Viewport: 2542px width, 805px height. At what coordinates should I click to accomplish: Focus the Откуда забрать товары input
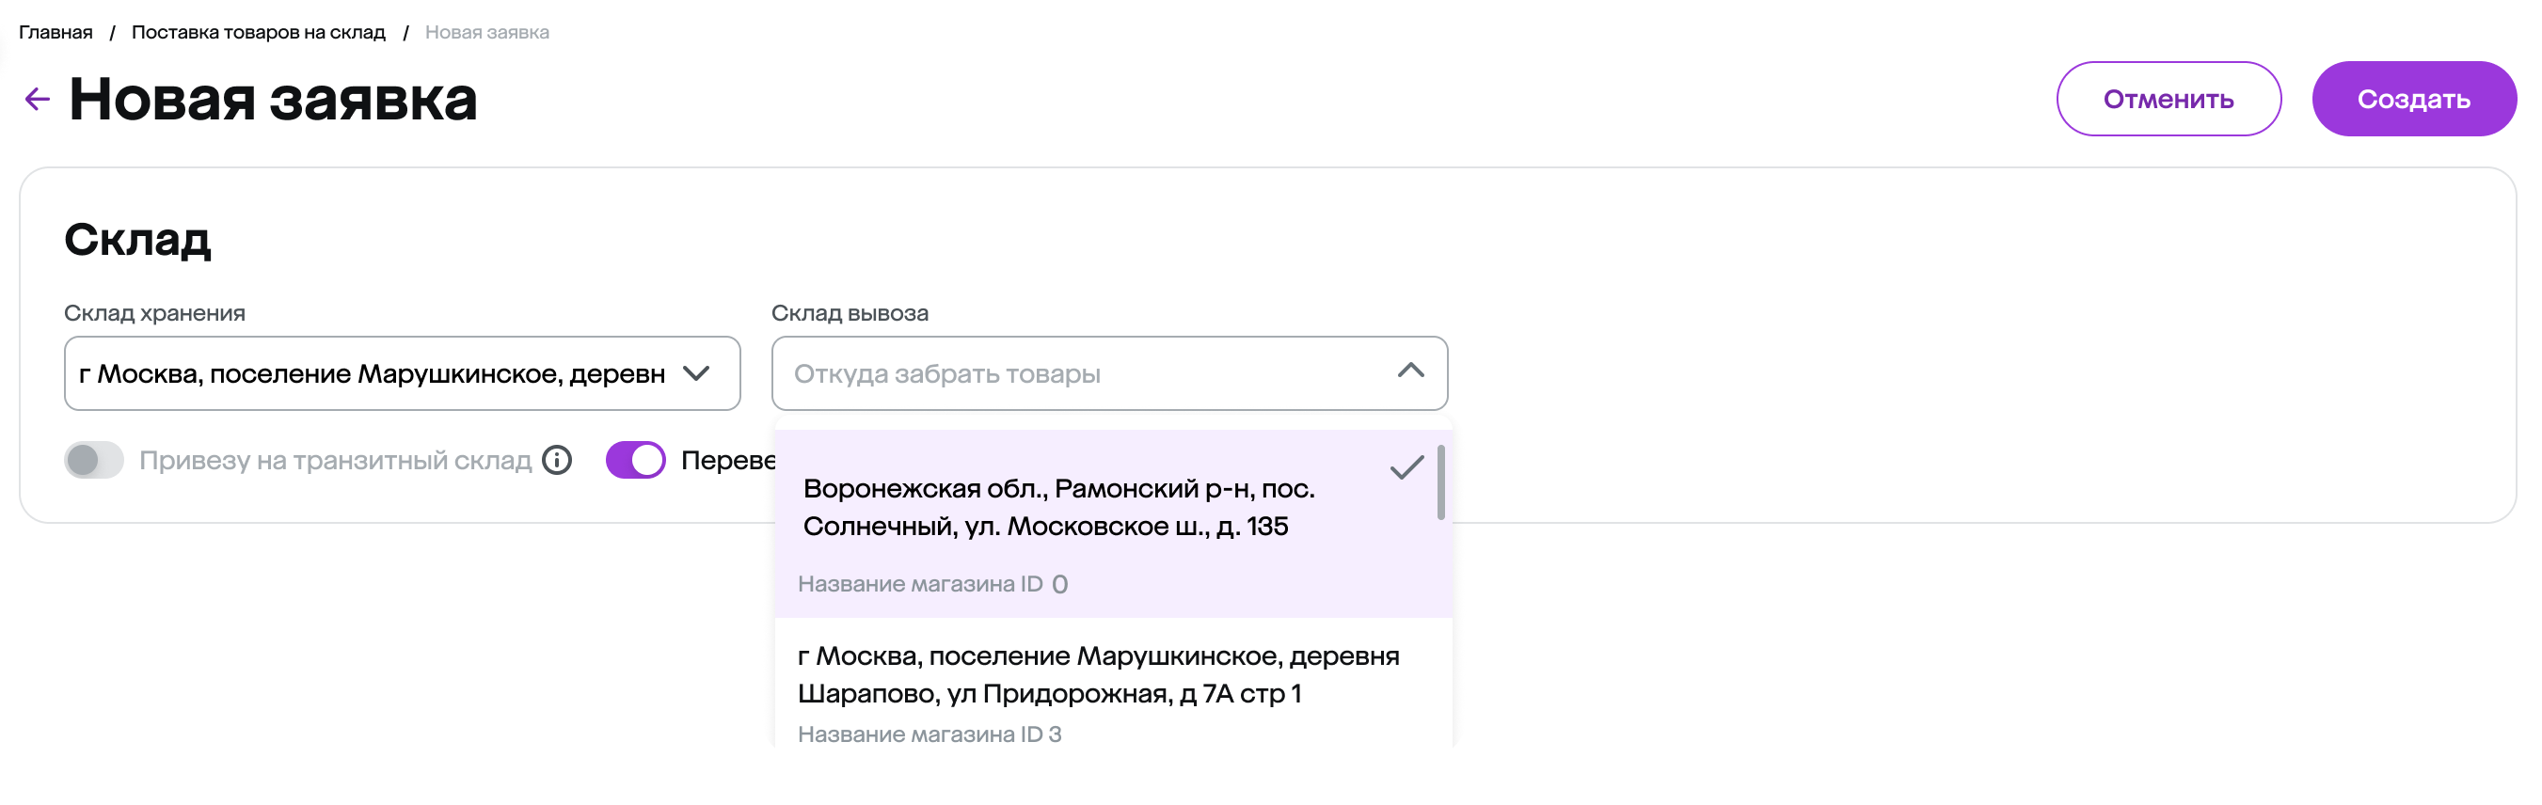pos(1086,374)
